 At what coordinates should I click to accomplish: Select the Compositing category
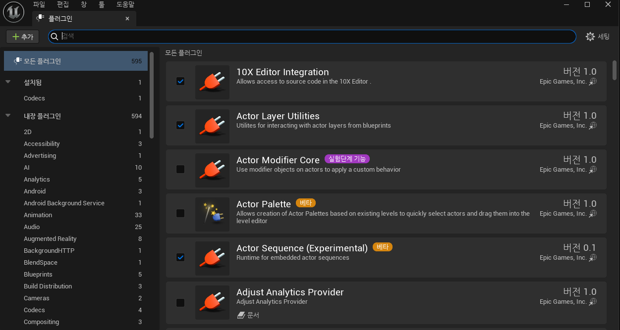point(76,322)
